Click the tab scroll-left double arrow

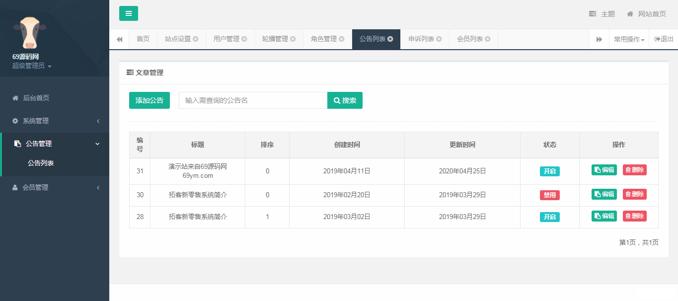pyautogui.click(x=119, y=39)
